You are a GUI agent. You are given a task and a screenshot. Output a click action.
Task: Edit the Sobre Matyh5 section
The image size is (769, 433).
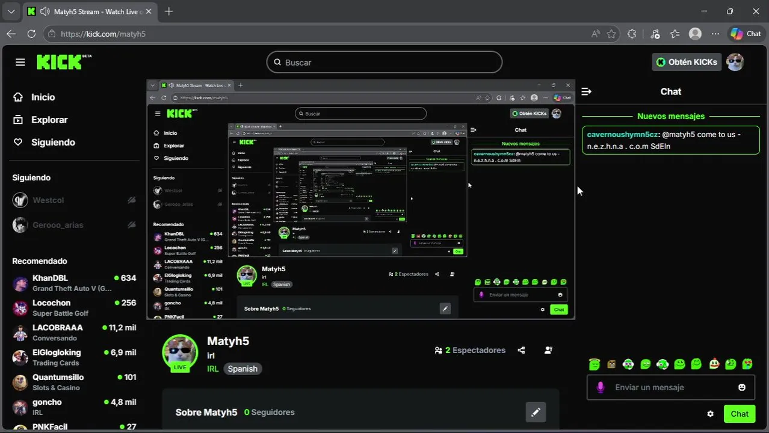(x=536, y=412)
